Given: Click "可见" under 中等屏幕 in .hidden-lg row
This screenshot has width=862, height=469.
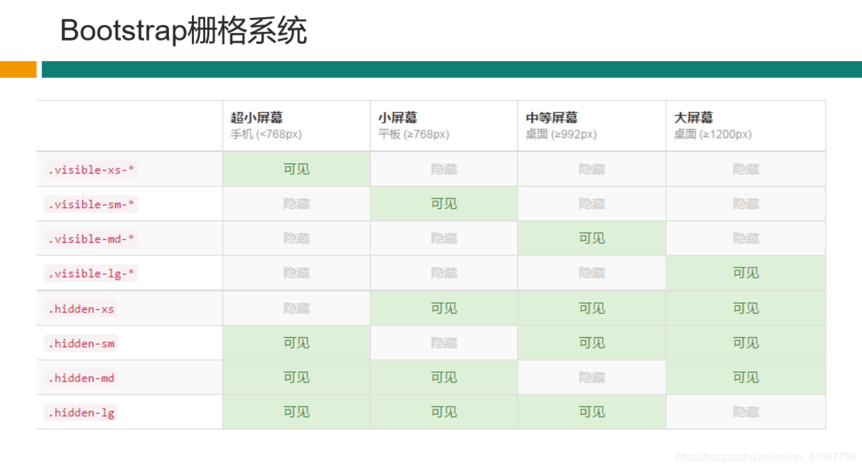Looking at the screenshot, I should click(592, 412).
